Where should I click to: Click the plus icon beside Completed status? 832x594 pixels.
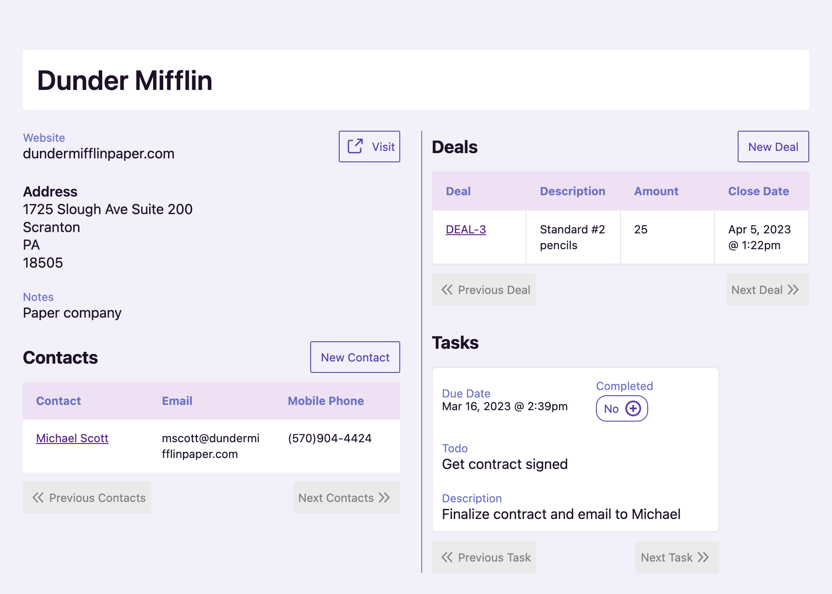pos(633,408)
